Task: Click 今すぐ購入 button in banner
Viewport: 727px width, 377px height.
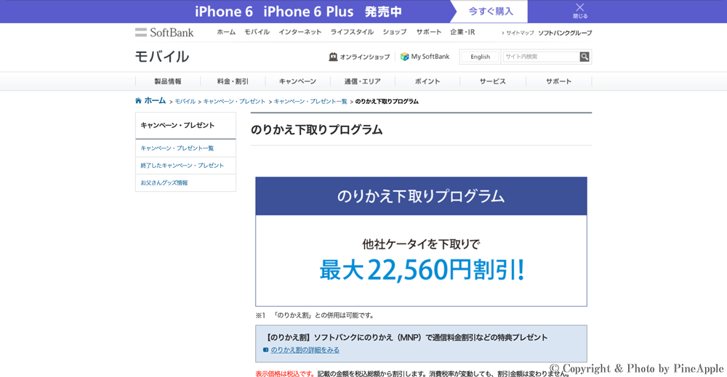Action: tap(491, 12)
